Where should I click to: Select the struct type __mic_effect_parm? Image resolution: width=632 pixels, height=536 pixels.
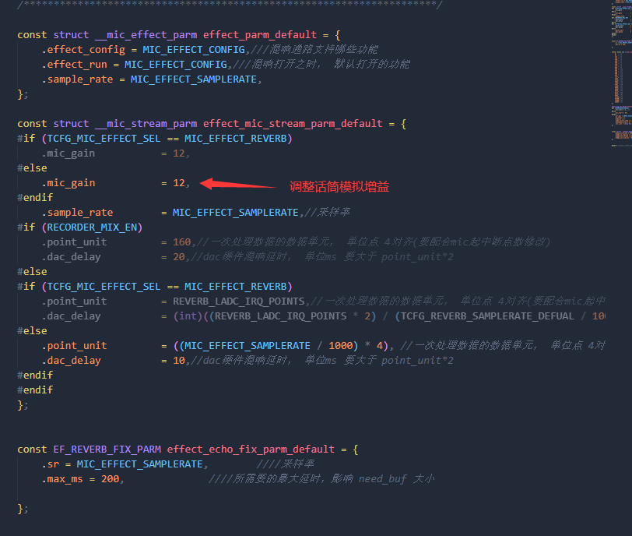[x=146, y=35]
